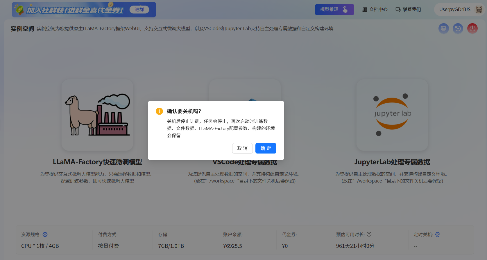Click the help icon beside 预估可用时长

(369, 234)
